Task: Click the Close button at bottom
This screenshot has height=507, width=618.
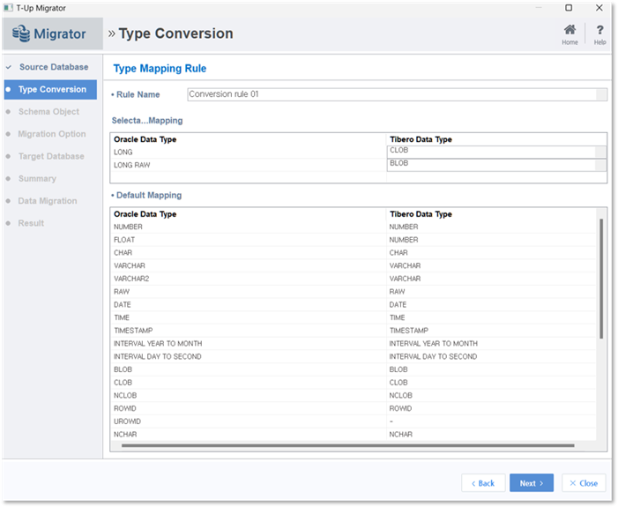Action: [584, 483]
